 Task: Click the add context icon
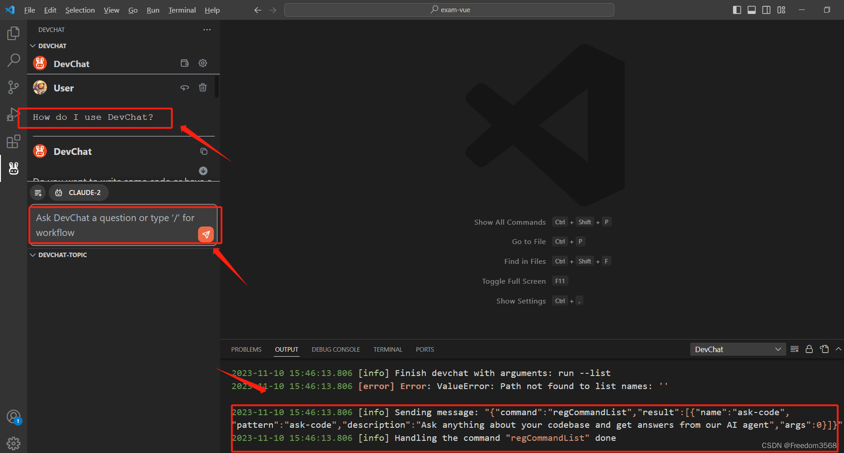pyautogui.click(x=38, y=193)
